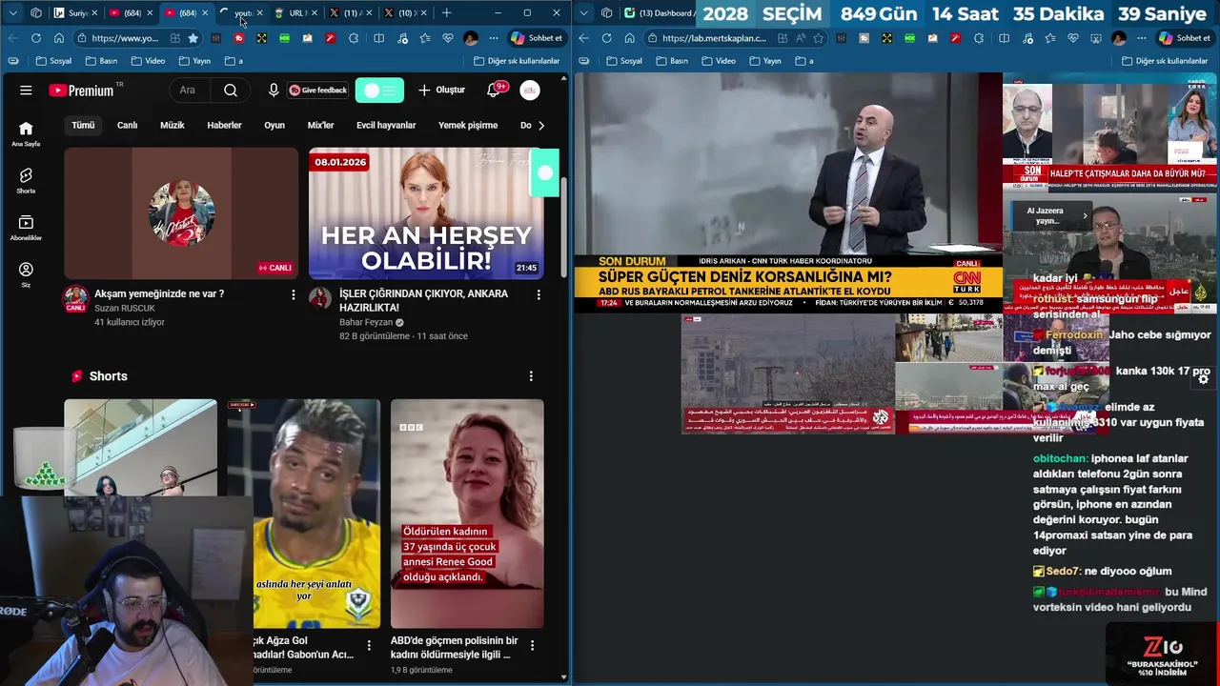Viewport: 1220px width, 686px height.
Task: Select Evcil hayvanlar chip
Action: [x=386, y=125]
